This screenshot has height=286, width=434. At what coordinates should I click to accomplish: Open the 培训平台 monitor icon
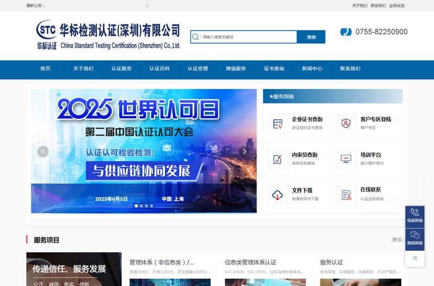pos(346,159)
